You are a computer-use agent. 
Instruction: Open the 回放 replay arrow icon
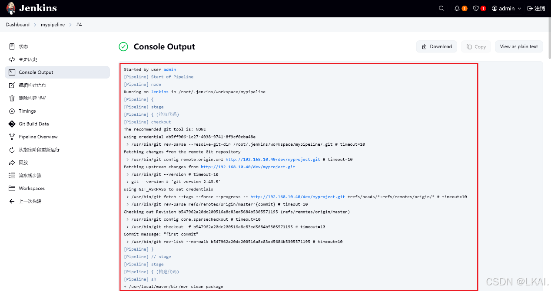[x=12, y=163]
